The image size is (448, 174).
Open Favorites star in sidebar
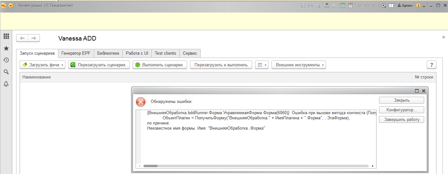click(x=6, y=48)
